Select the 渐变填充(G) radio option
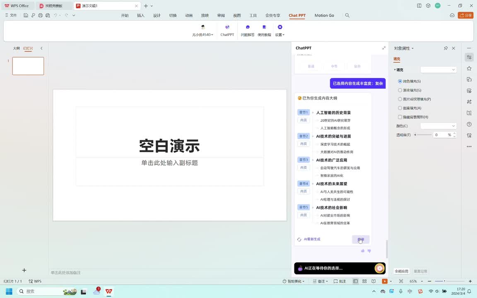 click(x=400, y=90)
